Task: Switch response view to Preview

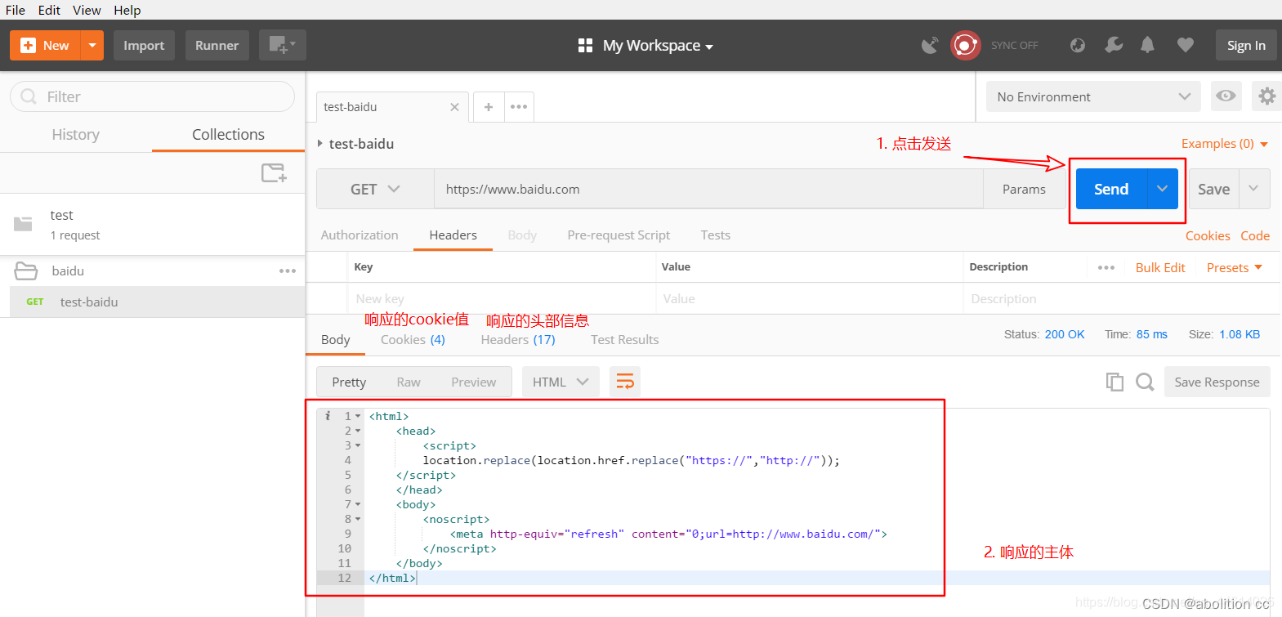Action: (474, 382)
